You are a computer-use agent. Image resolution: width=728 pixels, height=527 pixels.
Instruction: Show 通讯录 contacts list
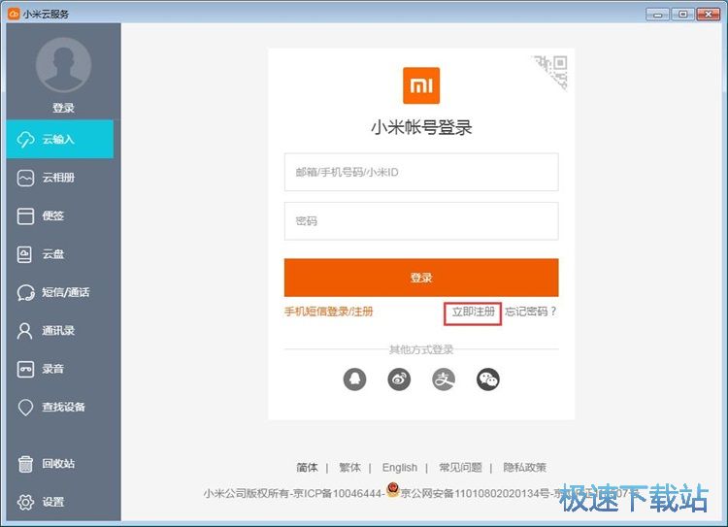(58, 331)
